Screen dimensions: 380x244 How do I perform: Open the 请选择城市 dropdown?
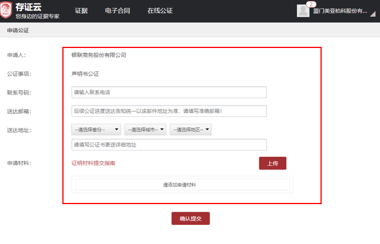pyautogui.click(x=146, y=130)
